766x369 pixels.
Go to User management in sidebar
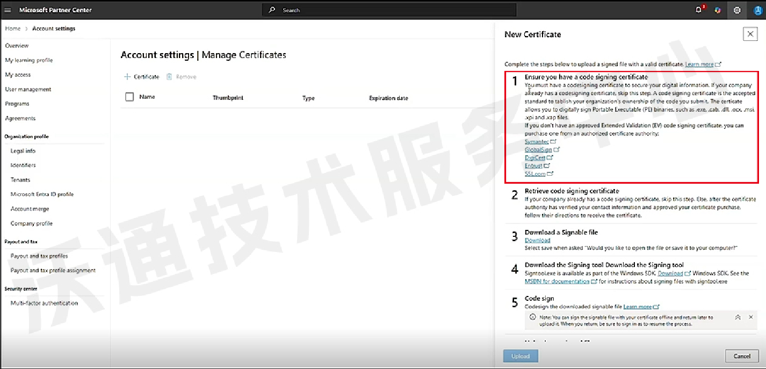[x=28, y=89]
